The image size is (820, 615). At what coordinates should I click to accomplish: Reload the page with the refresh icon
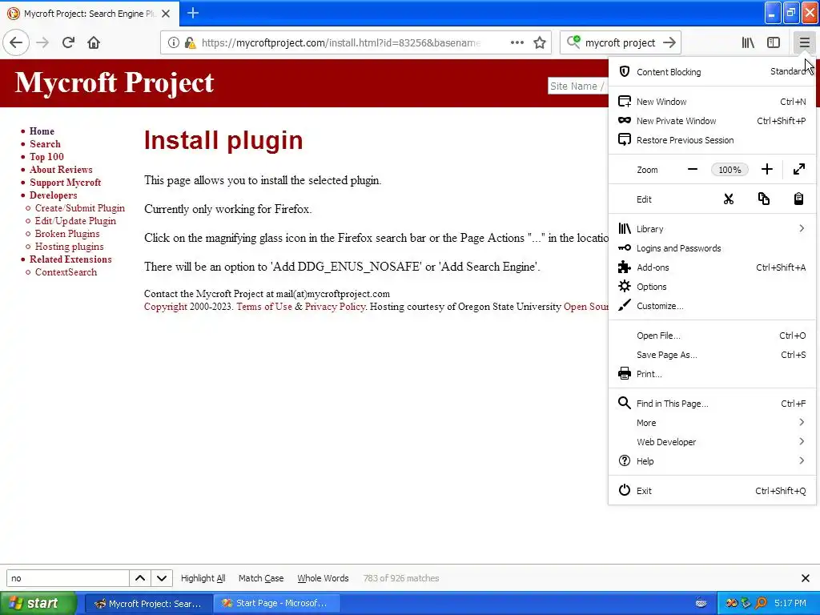68,42
